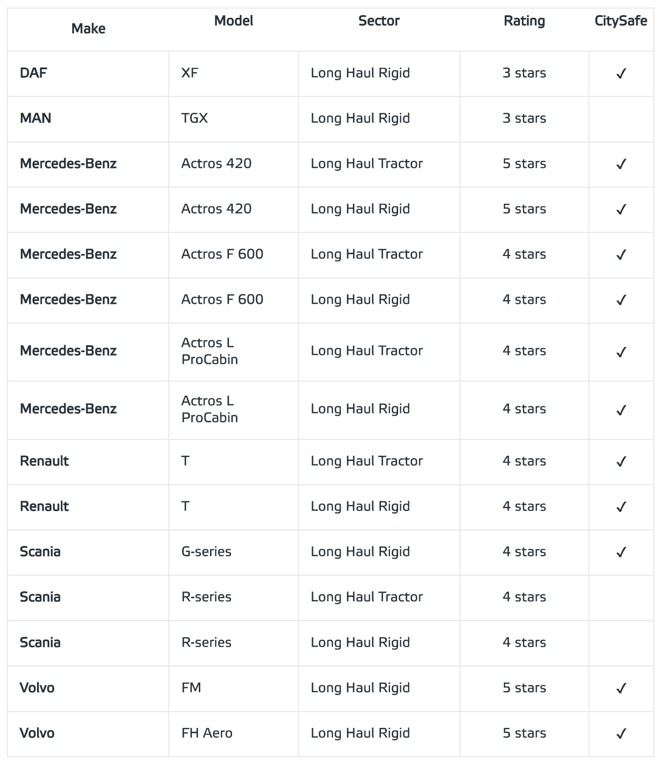Click the G-series model cell
The image size is (664, 765).
coord(206,552)
